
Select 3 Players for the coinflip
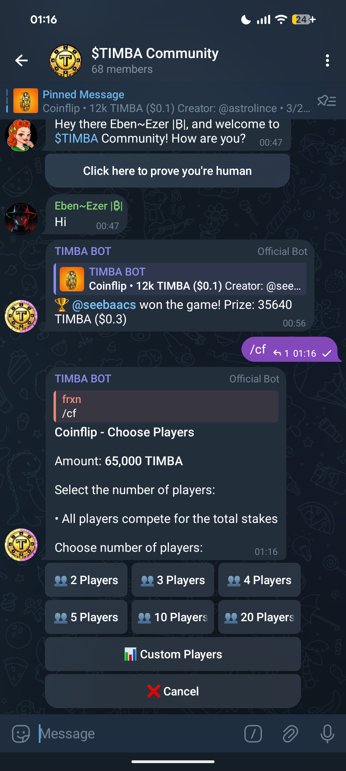pyautogui.click(x=173, y=580)
